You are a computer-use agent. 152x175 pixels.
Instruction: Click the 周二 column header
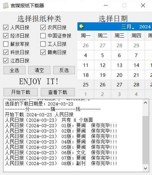click(103, 36)
